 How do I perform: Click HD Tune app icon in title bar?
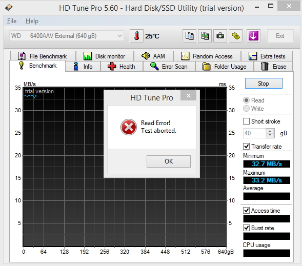[x=9, y=8]
